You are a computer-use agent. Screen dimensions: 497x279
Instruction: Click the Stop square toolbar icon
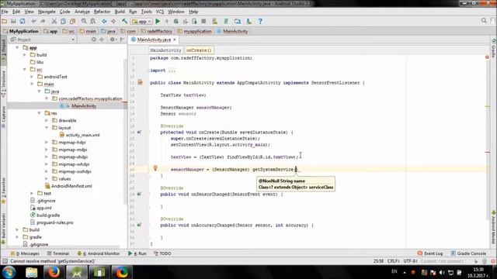pos(203,21)
